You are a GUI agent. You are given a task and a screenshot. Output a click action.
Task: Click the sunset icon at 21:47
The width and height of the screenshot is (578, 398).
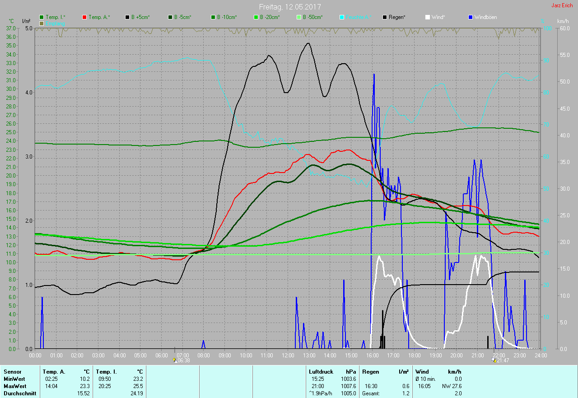pyautogui.click(x=494, y=361)
